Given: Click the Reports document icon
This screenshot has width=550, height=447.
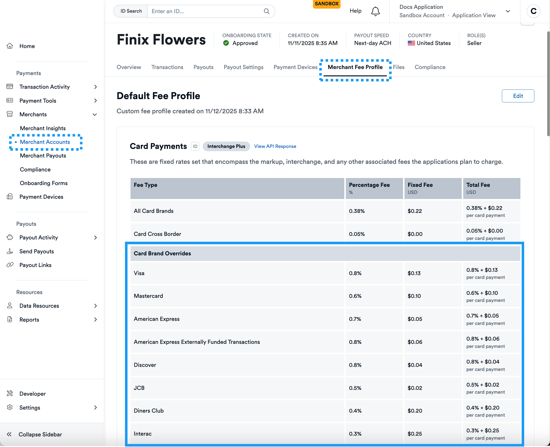Looking at the screenshot, I should pyautogui.click(x=10, y=319).
